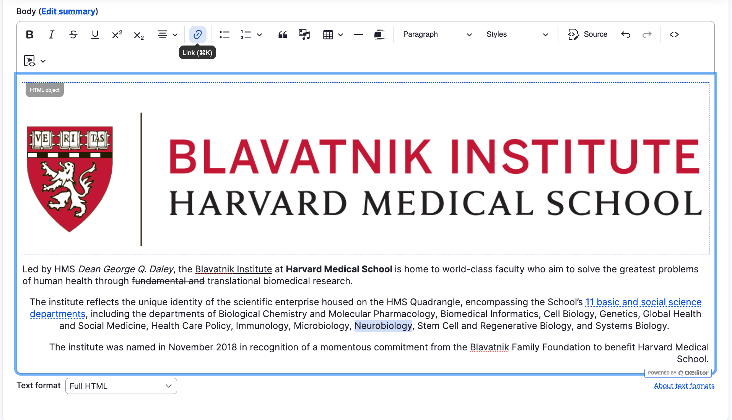This screenshot has width=732, height=420.
Task: Apply superscript formatting
Action: click(x=117, y=35)
